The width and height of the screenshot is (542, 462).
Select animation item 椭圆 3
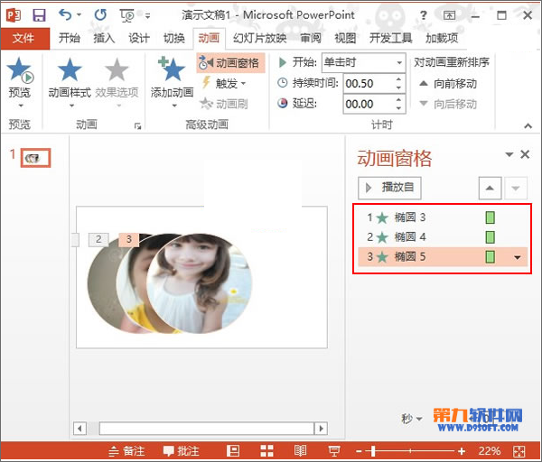coord(443,217)
